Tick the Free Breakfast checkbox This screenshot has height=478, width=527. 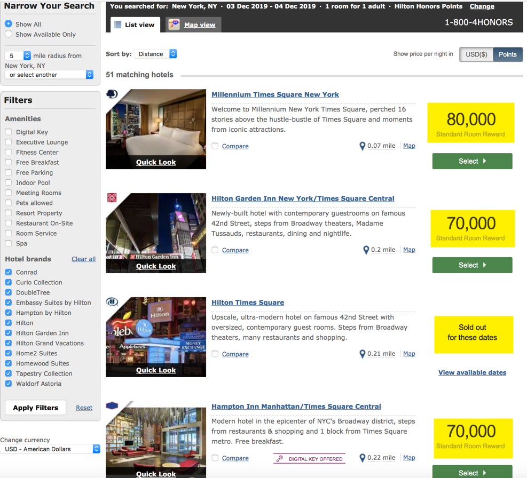click(9, 162)
